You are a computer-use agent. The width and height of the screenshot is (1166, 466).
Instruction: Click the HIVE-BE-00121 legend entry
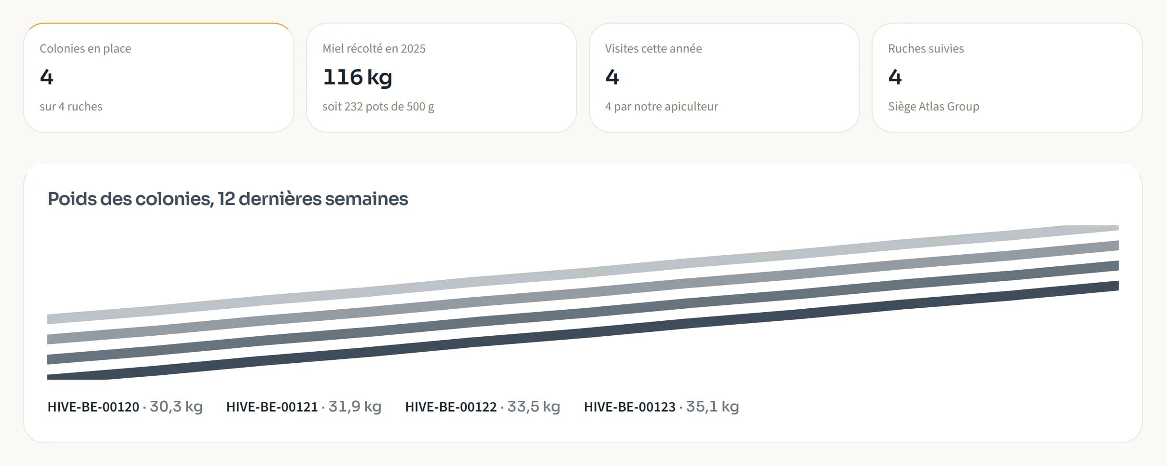click(304, 407)
